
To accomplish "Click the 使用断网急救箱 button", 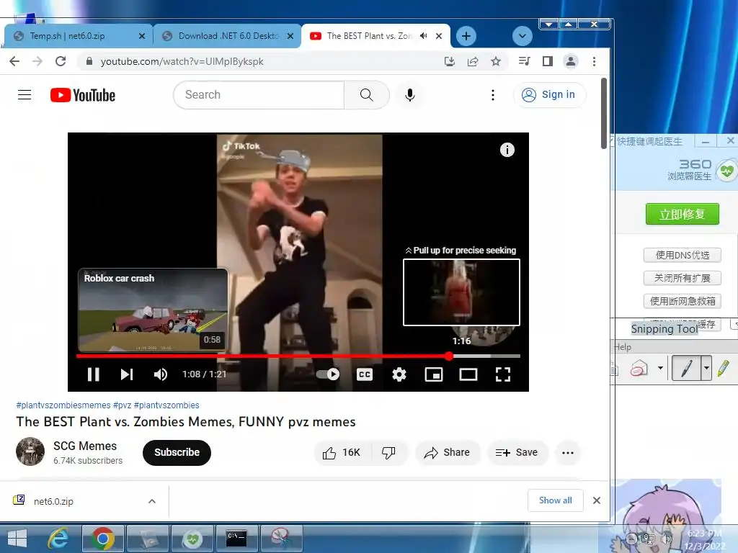I will click(x=683, y=301).
